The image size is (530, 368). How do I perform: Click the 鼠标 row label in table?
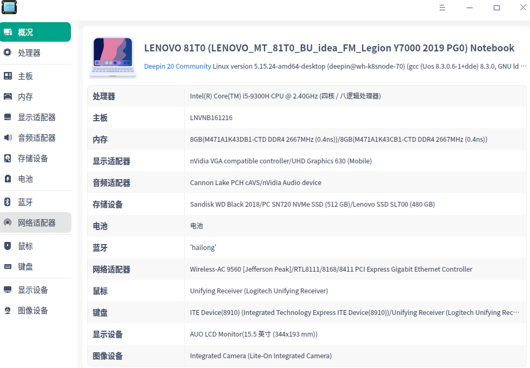click(x=100, y=291)
